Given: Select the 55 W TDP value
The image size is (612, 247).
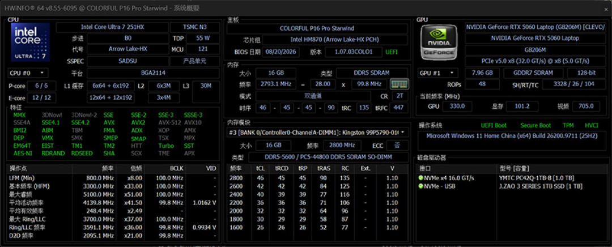Looking at the screenshot, I should click(x=202, y=39).
